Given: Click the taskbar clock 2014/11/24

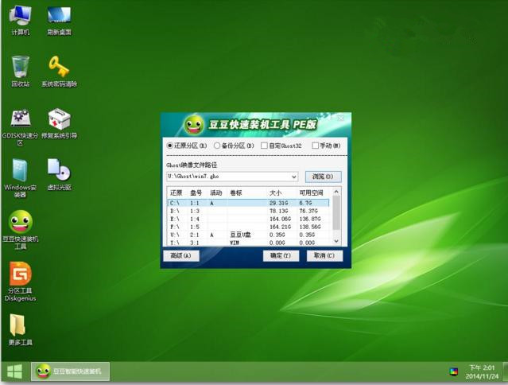Looking at the screenshot, I should (x=482, y=372).
